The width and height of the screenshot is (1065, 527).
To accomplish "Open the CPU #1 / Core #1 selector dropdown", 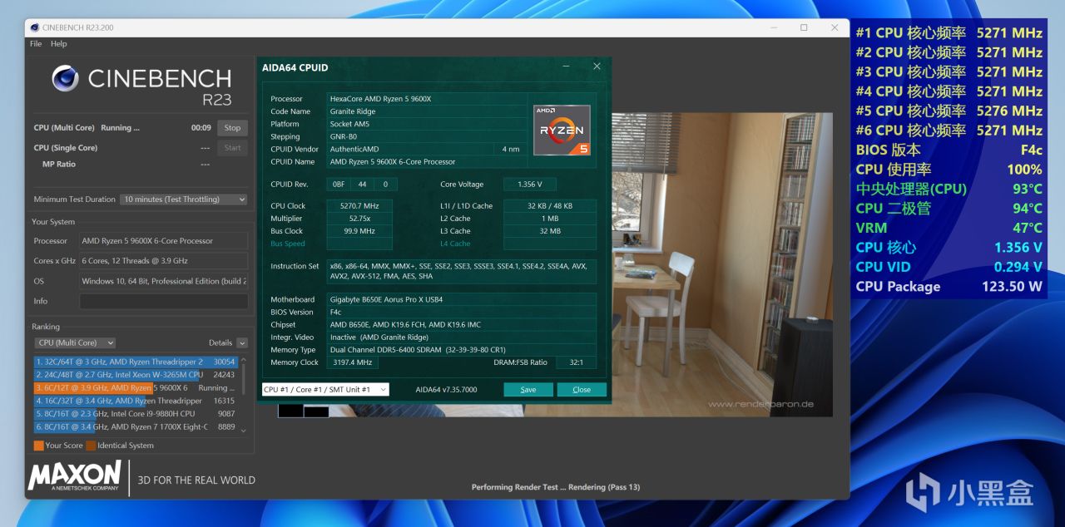I will (325, 390).
